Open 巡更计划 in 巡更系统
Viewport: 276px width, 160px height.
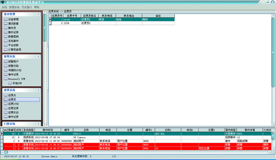tap(13, 103)
